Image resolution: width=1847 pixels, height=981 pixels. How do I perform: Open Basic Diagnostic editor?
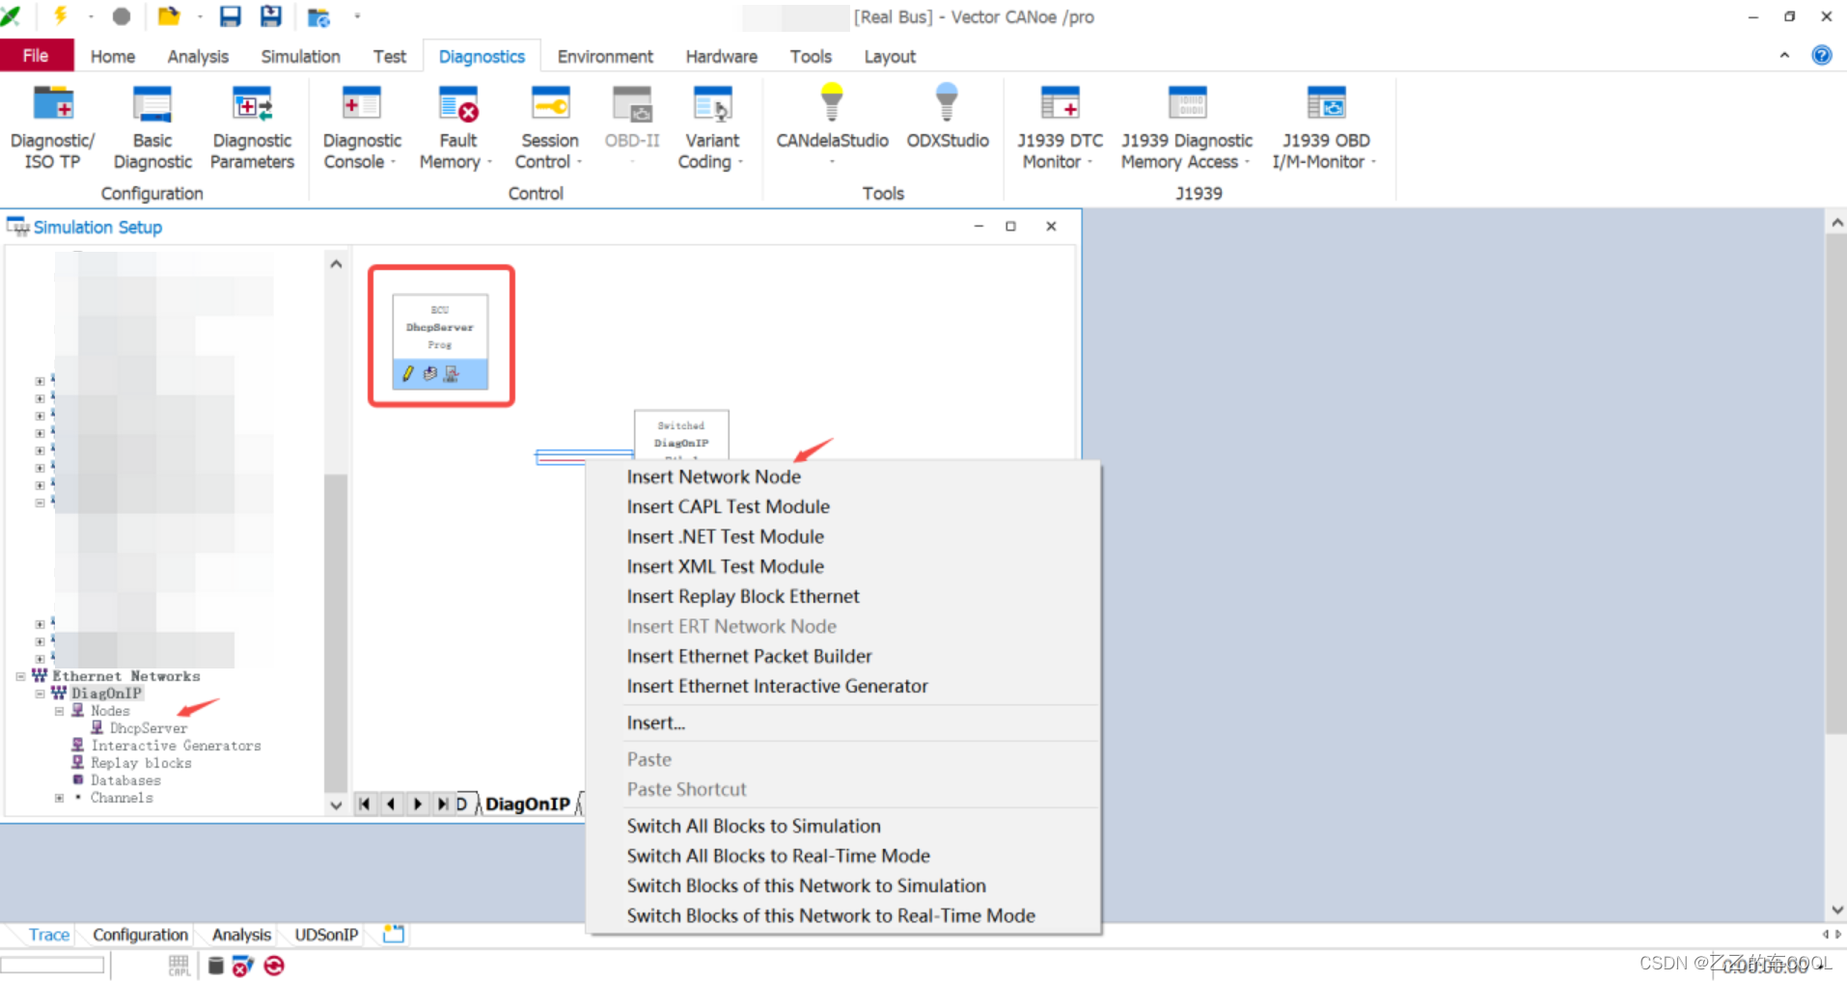point(152,128)
